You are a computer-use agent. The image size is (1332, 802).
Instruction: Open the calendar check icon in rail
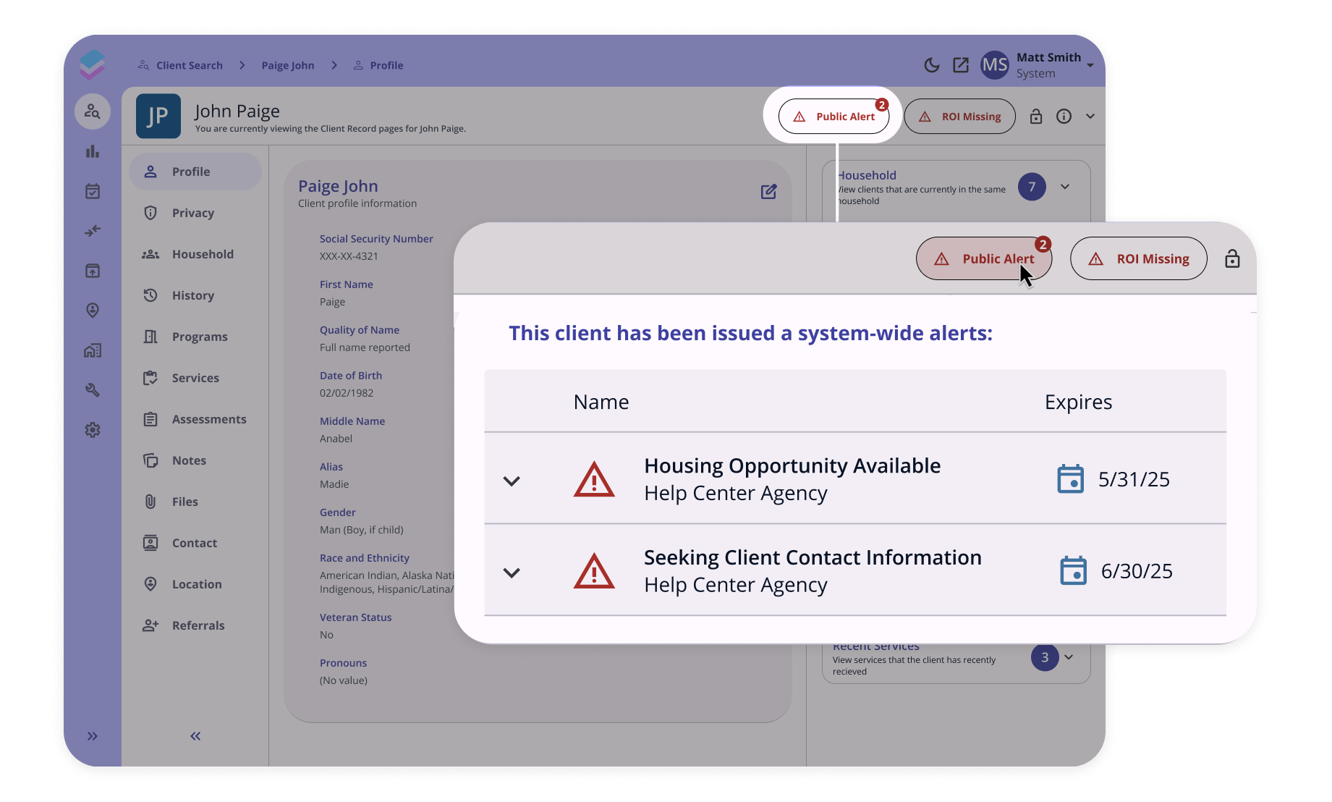click(x=93, y=191)
